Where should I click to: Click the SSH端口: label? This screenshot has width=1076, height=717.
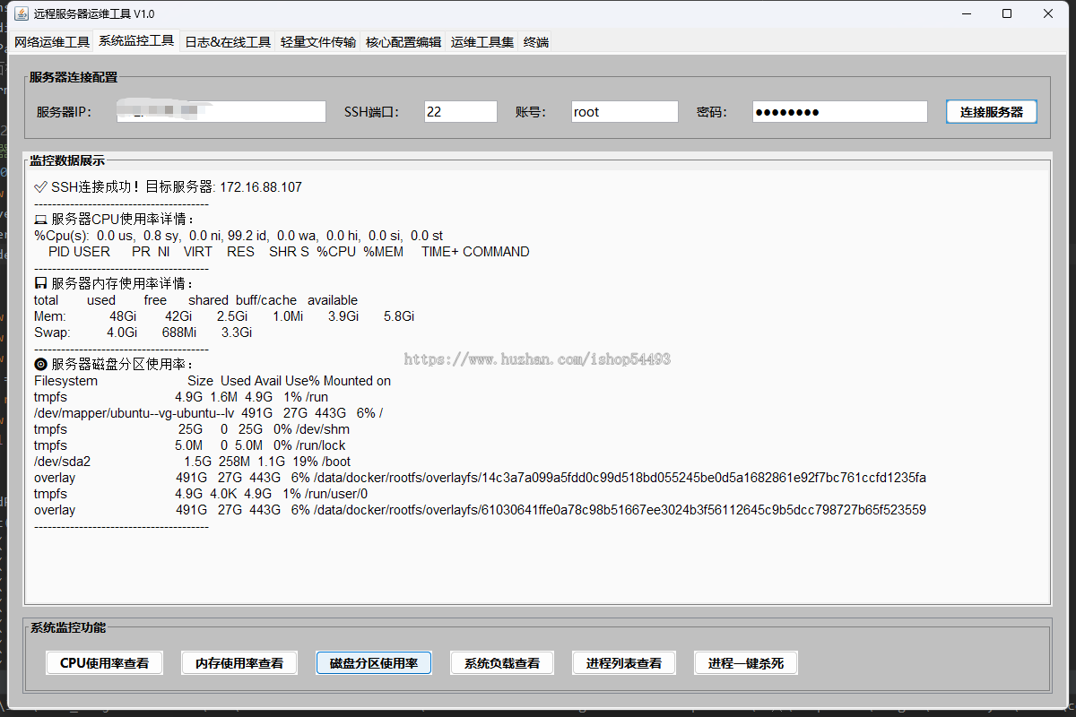[x=371, y=112]
